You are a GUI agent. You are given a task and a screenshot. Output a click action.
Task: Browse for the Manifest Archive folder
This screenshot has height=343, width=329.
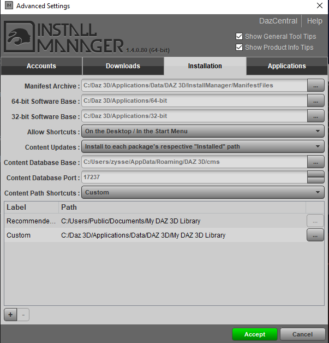(315, 86)
